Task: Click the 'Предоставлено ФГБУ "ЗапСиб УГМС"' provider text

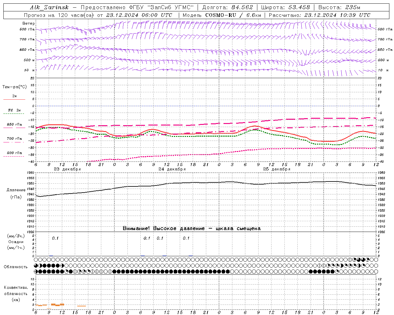Action: (x=137, y=7)
